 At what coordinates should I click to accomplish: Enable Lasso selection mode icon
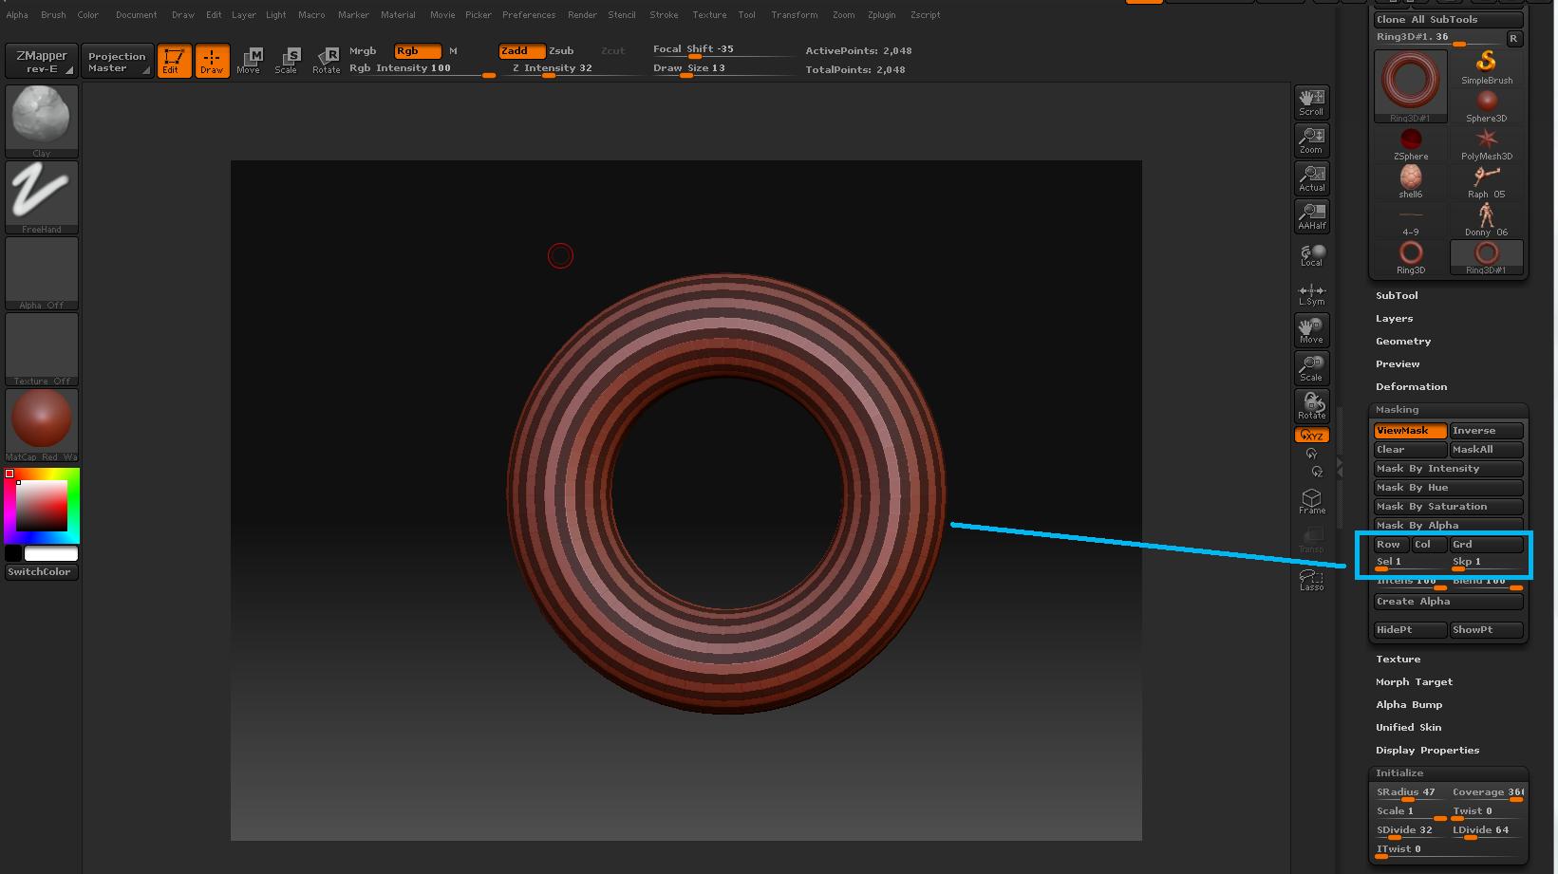coord(1311,579)
